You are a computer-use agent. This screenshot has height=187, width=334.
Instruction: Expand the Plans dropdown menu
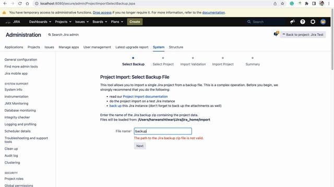pos(117,22)
